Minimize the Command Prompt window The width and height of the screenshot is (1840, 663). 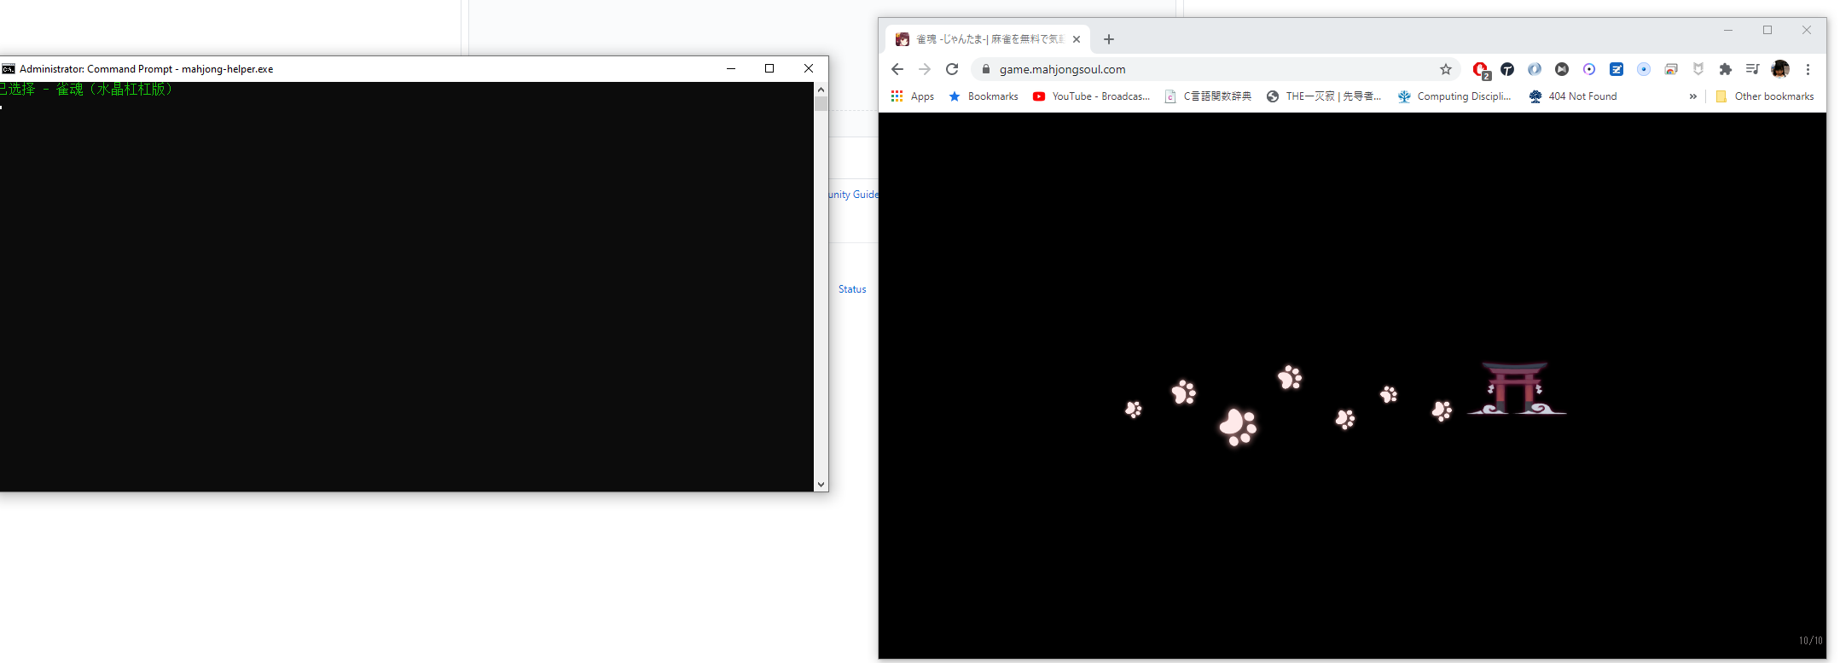[731, 68]
